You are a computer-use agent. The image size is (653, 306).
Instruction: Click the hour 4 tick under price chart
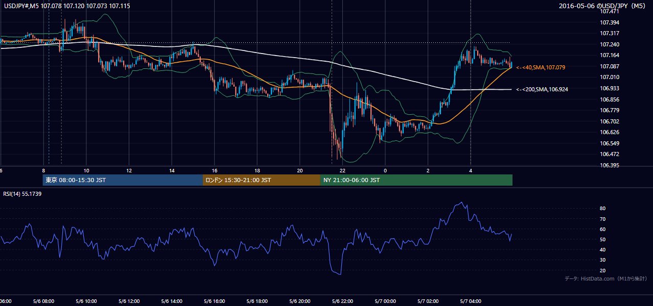[471, 170]
